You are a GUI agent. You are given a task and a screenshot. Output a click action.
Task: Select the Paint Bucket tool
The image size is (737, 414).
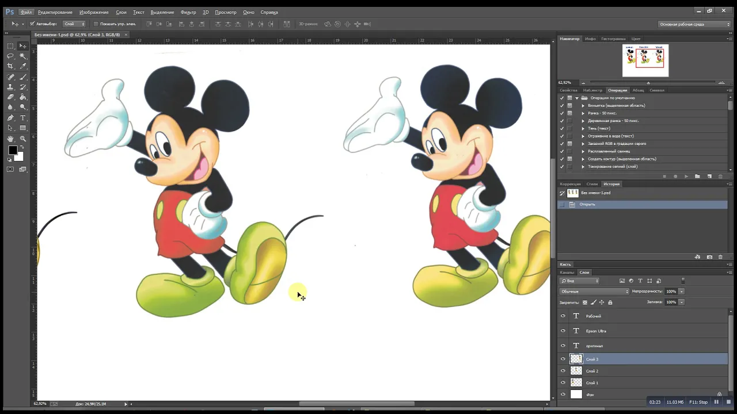(23, 97)
